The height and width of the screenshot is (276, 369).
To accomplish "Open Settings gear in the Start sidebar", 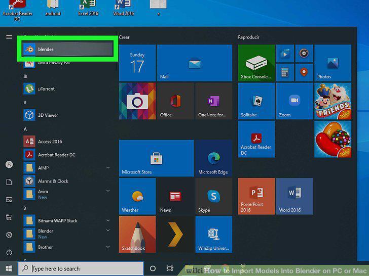I will click(9, 235).
